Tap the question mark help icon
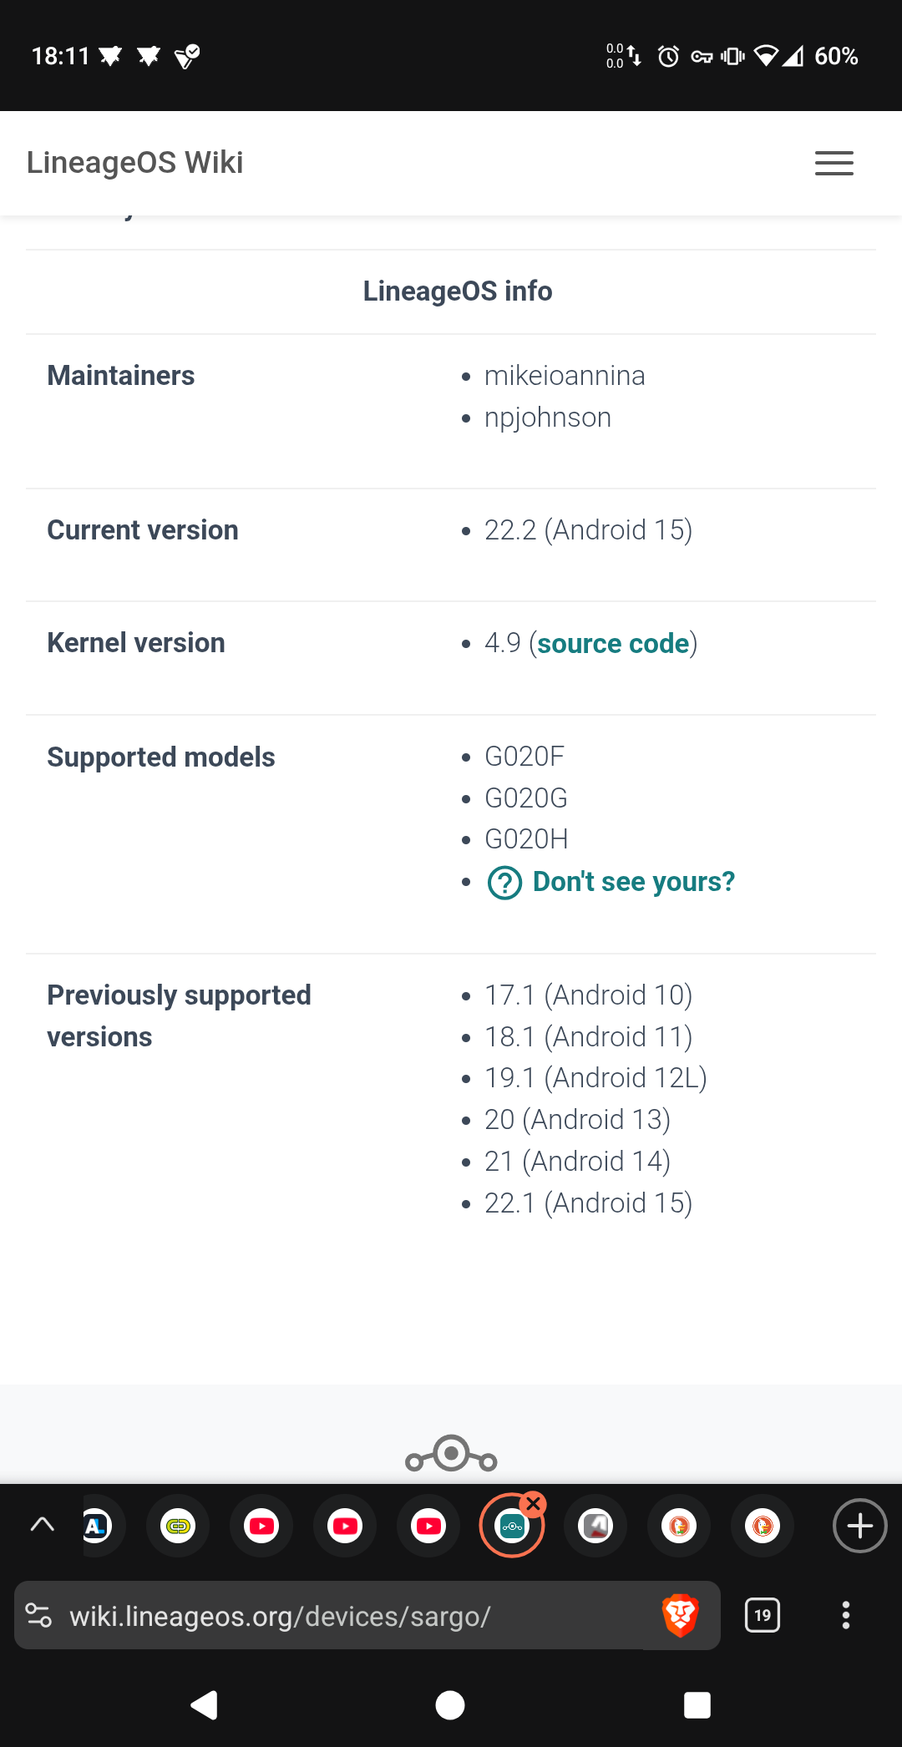Viewport: 902px width, 1747px height. [x=504, y=883]
